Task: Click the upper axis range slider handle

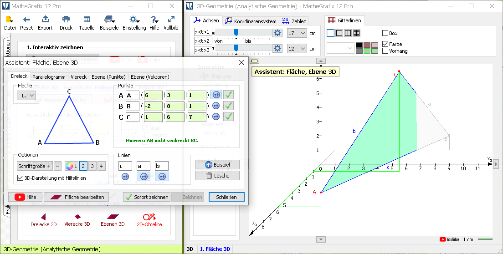Action: pos(236,32)
